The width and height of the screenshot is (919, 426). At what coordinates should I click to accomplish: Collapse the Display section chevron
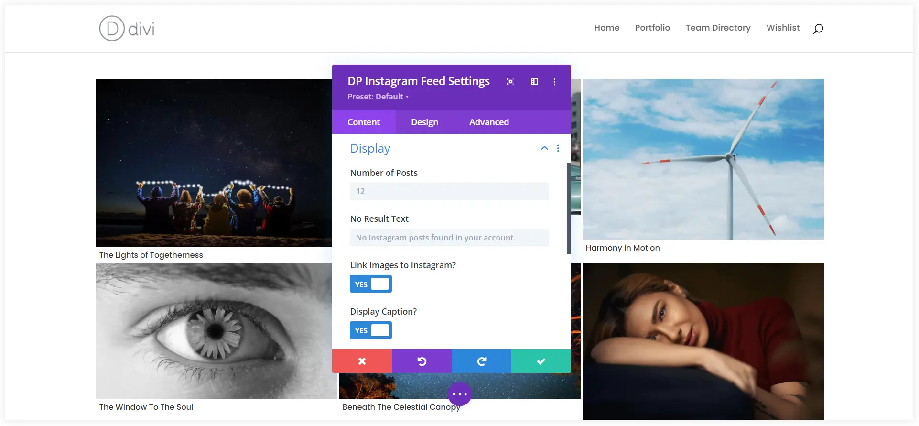[x=544, y=148]
